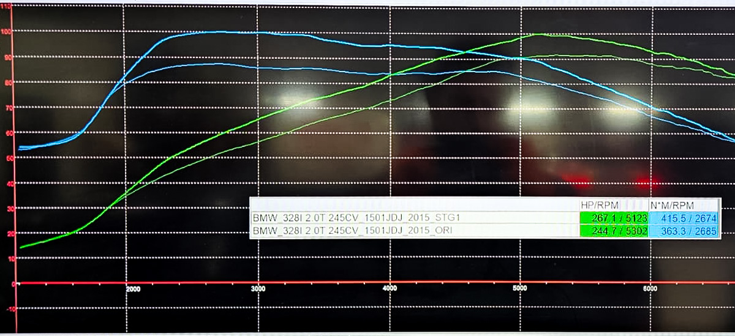Viewport: 735px width, 336px height.
Task: Click the blue 363.3 / 2685 cell
Action: click(684, 232)
